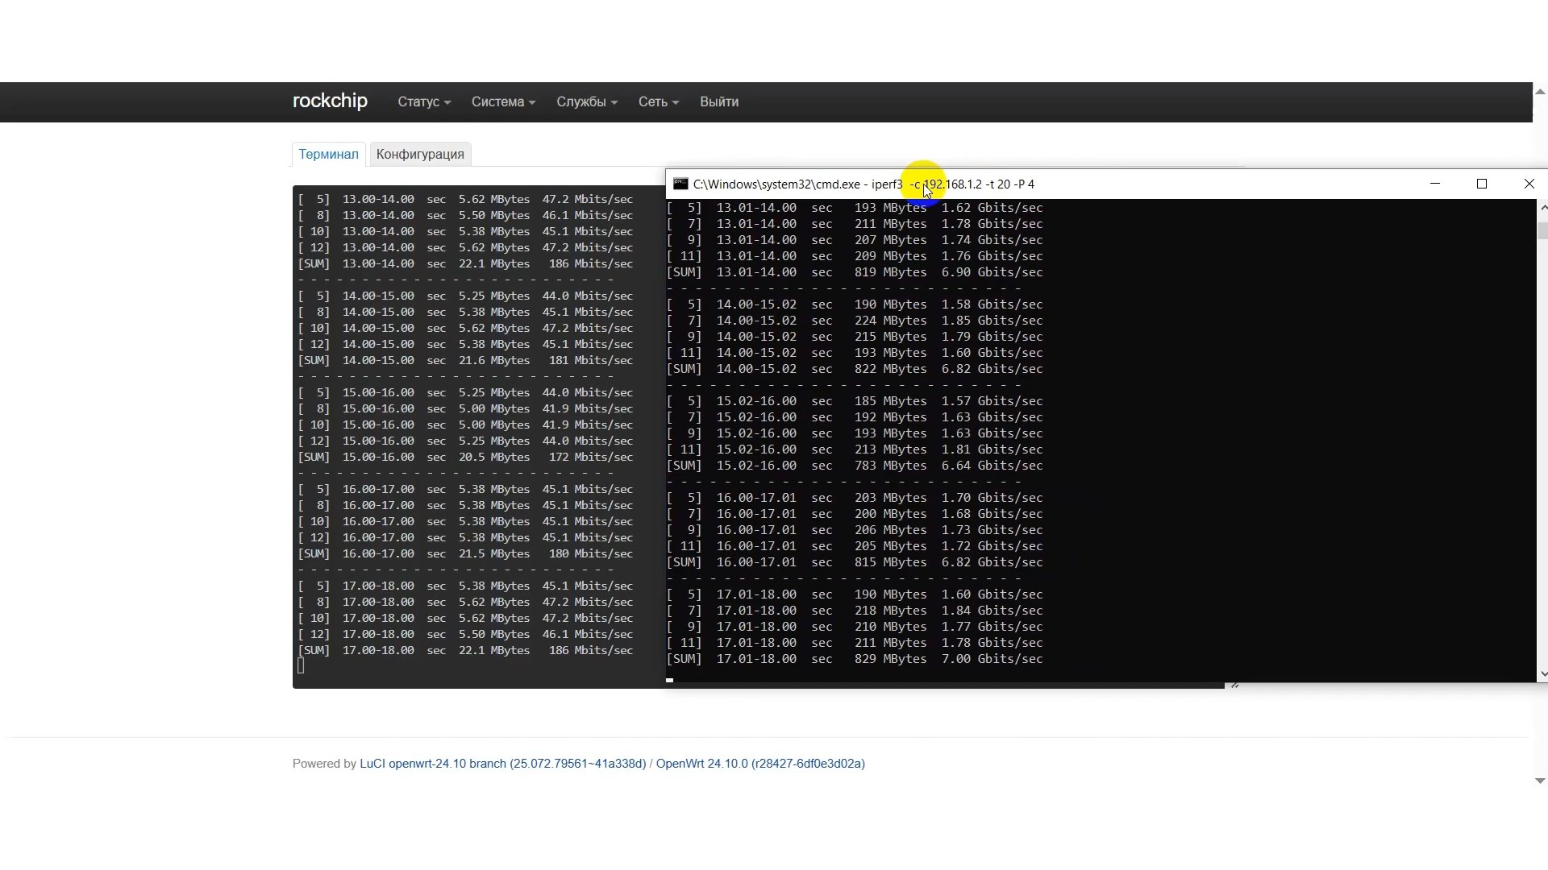Click '[SUM] 16.00-17.01' row label in cmd window
This screenshot has height=870, width=1548.
[x=731, y=562]
